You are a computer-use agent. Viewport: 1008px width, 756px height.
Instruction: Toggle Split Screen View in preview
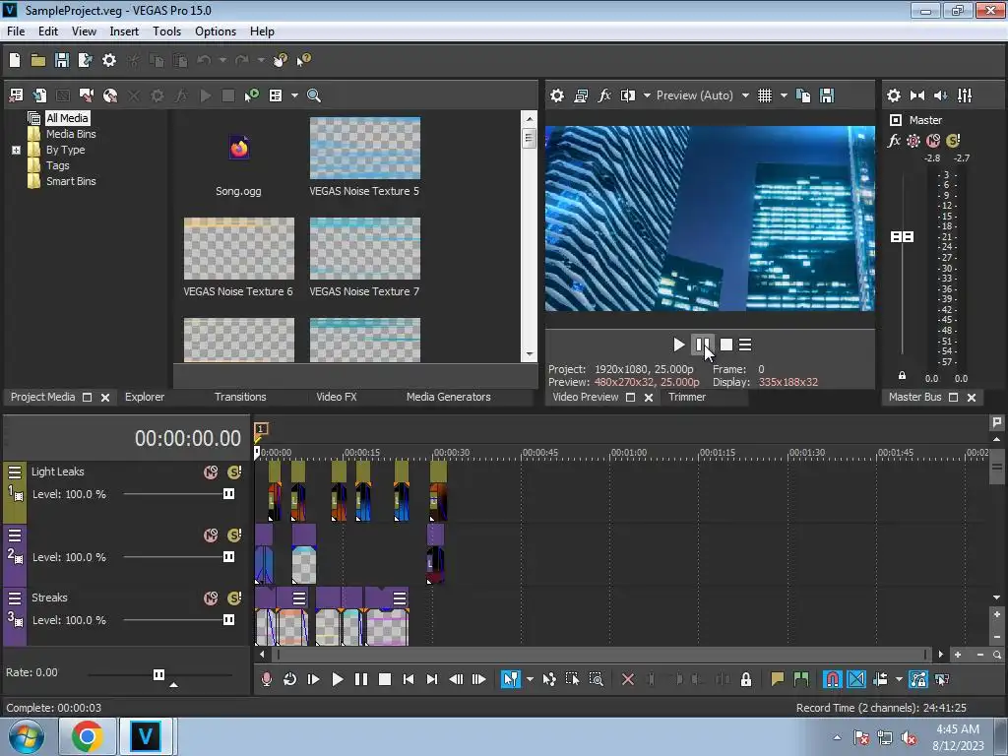pos(627,95)
